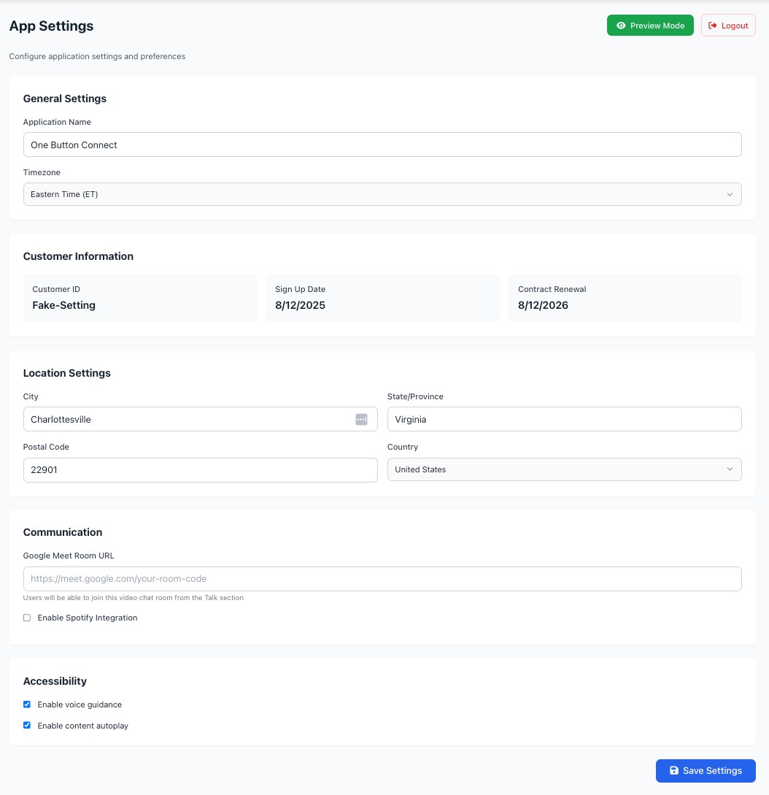
Task: Select the State/Province field showing Virginia
Action: 564,419
